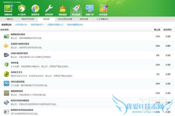Click the 39% rate for 360云盘迷你版

click(x=158, y=84)
